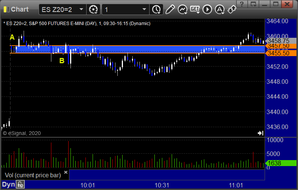Click the pushpin link icon in toolbar
The width and height of the screenshot is (298, 190).
[232, 9]
